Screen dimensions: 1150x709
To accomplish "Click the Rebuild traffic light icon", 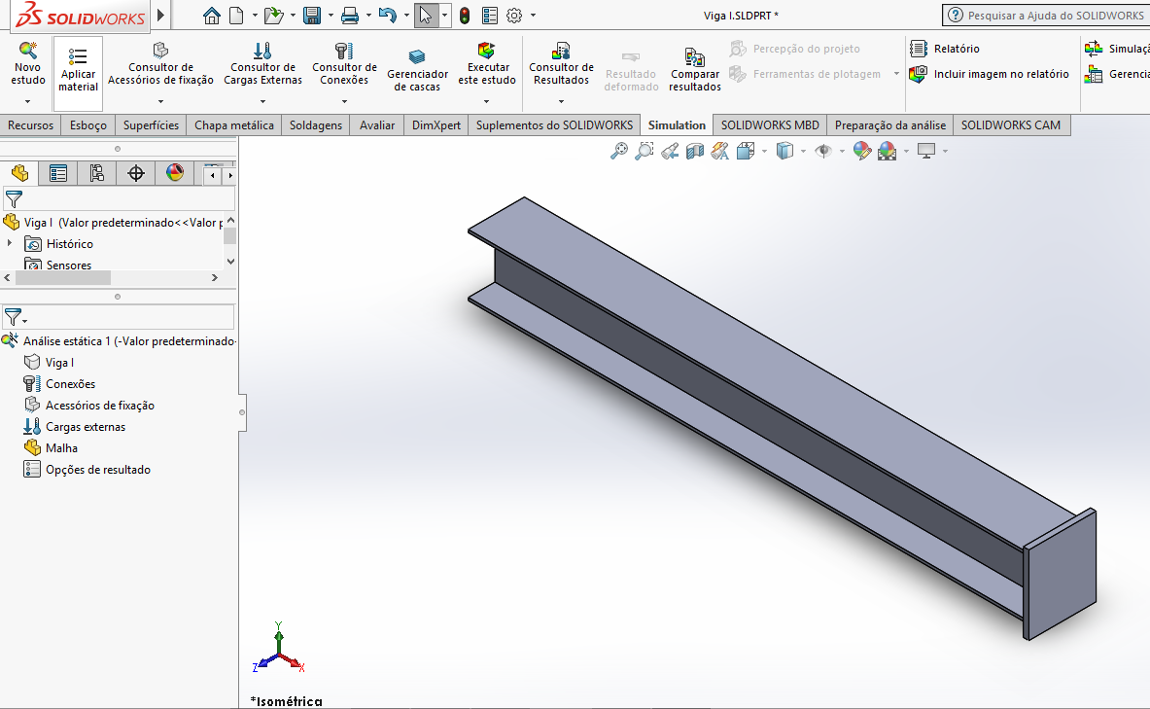I will click(465, 16).
